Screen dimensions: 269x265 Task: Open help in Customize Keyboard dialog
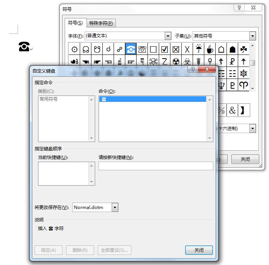tap(193, 69)
